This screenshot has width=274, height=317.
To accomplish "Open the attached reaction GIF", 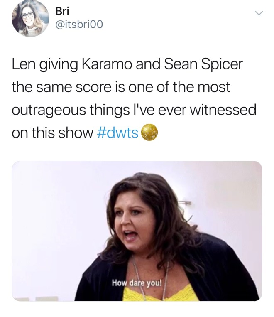I will 137,231.
